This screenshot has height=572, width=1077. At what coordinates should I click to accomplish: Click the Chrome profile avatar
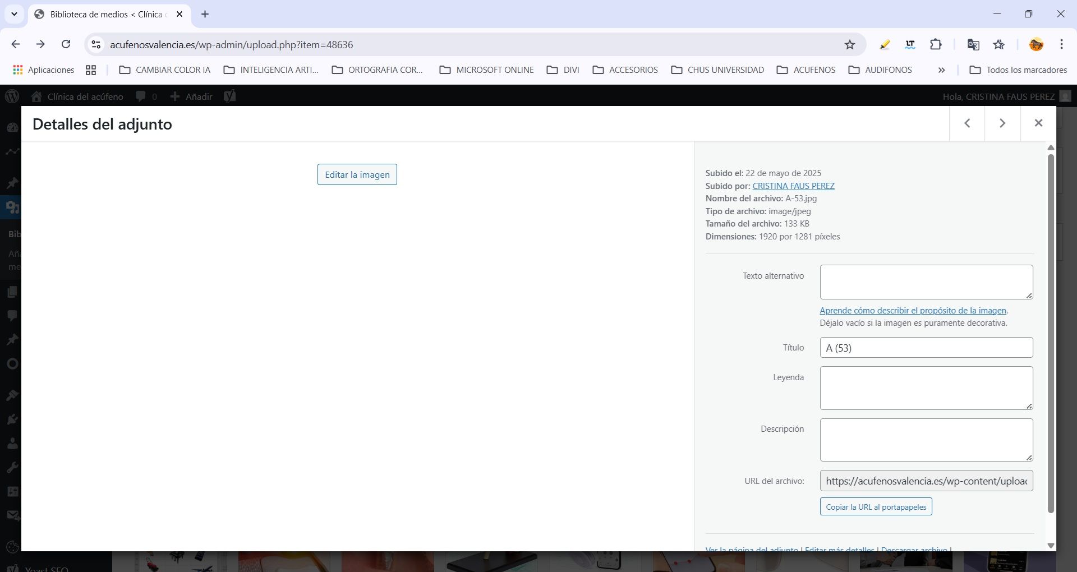(x=1036, y=44)
